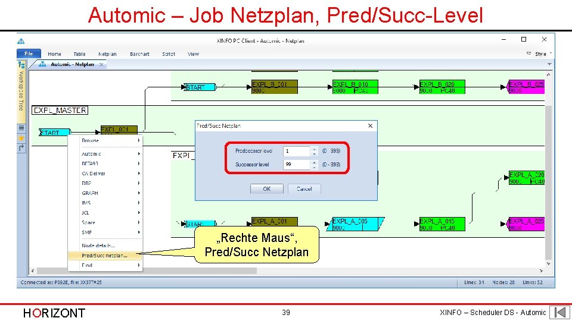Screen dimensions: 572x321
Task: Click the slide first-page navigation icon
Action: (559, 312)
